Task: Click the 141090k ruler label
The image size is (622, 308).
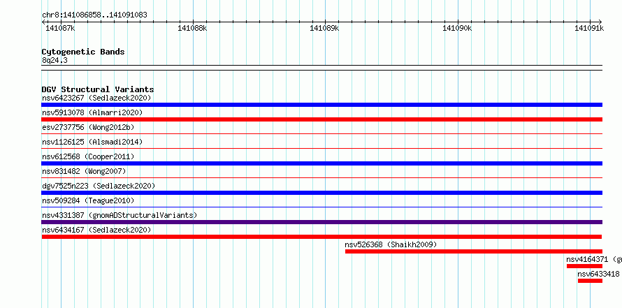Action: (457, 28)
